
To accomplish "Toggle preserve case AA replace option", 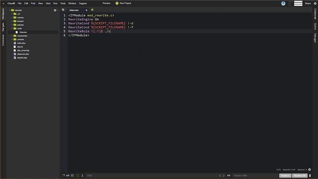I will coord(229,176).
